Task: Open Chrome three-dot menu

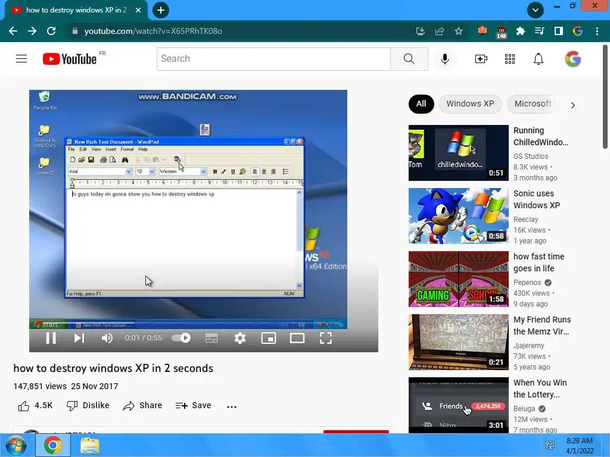Action: pyautogui.click(x=597, y=31)
